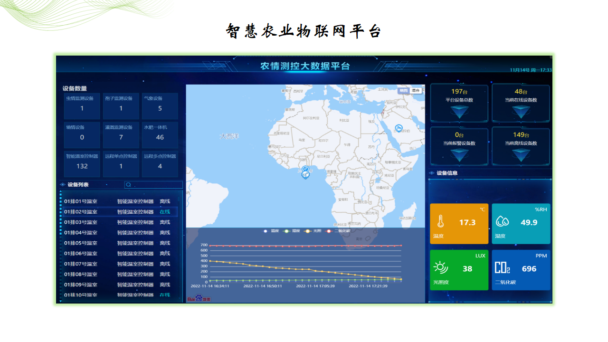The image size is (608, 342).
Task: Click the sun icon on 光照度 card
Action: (441, 268)
